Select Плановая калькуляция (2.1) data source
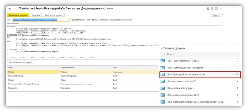This screenshot has height=111, width=247. click(200, 95)
